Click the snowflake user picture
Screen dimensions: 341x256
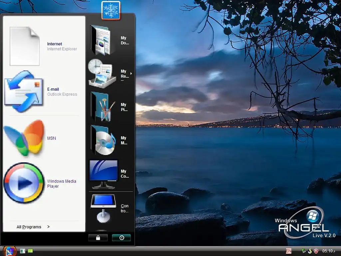click(111, 10)
